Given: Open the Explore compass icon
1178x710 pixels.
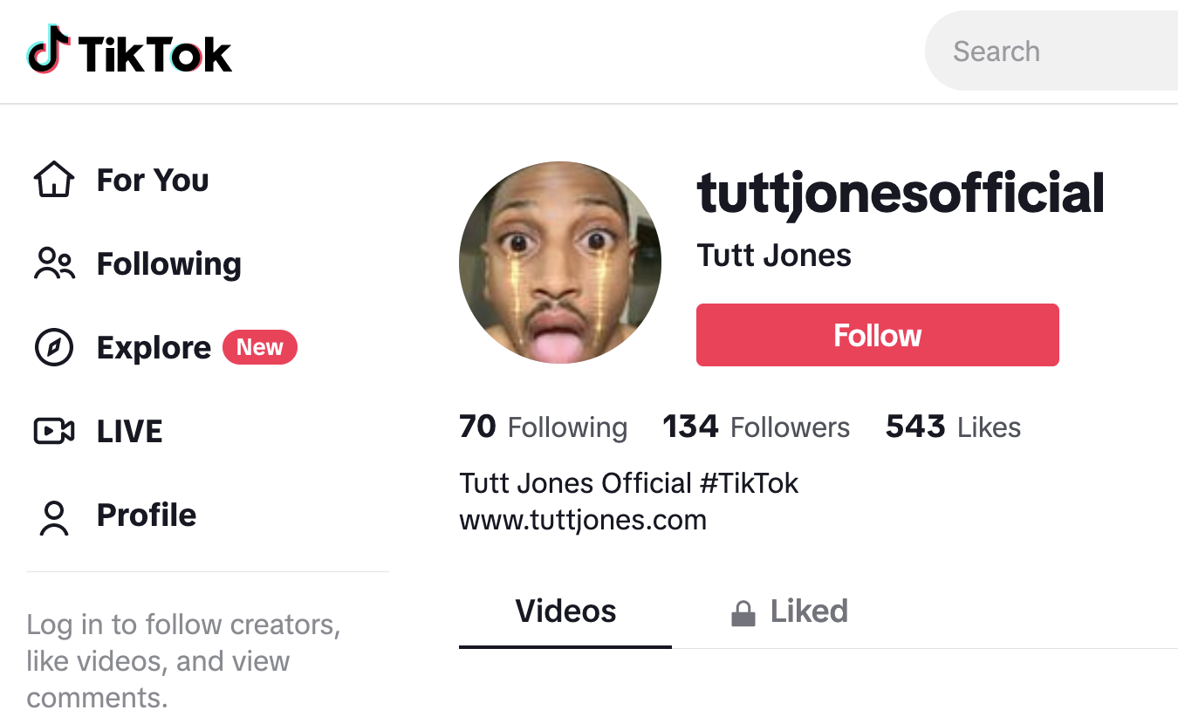Looking at the screenshot, I should [54, 347].
